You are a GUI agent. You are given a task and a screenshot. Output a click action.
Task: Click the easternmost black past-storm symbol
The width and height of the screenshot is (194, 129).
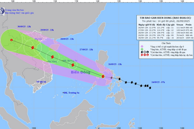(150, 87)
